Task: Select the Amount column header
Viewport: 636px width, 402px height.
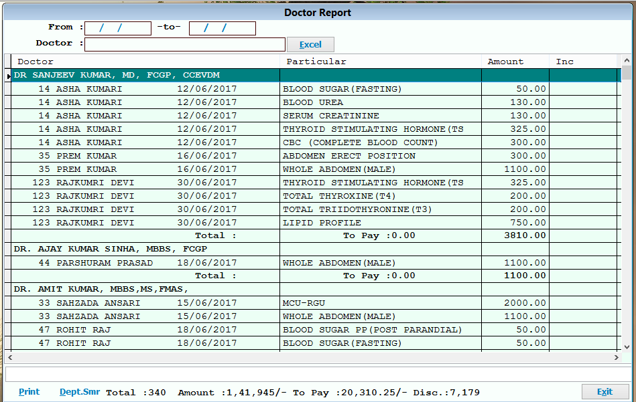Action: click(x=506, y=61)
